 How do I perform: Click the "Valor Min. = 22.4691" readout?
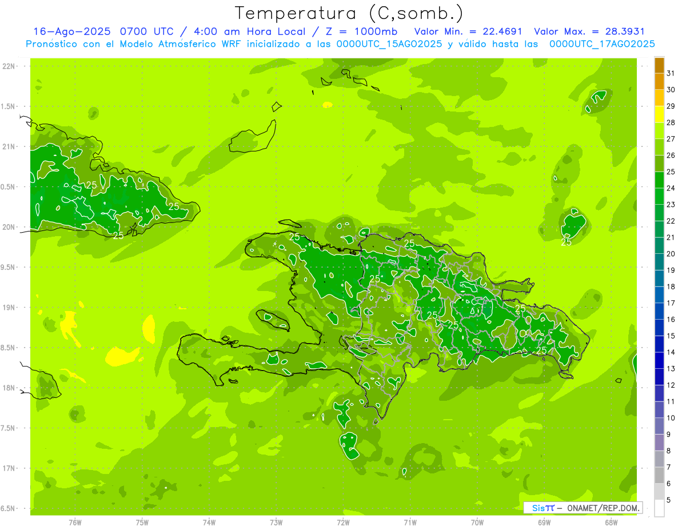click(468, 31)
